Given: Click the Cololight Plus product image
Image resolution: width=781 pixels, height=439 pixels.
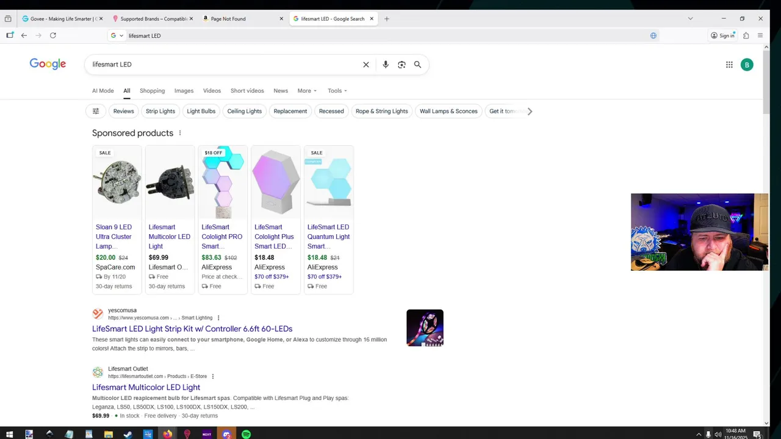Looking at the screenshot, I should coord(276,182).
